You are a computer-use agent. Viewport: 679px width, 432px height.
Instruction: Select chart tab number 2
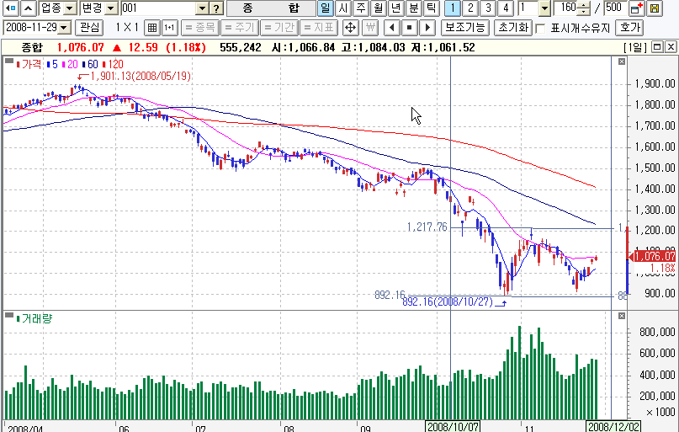click(470, 8)
